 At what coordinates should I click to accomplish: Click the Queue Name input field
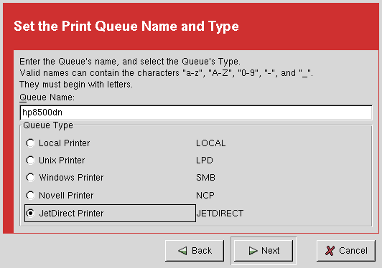pos(196,113)
